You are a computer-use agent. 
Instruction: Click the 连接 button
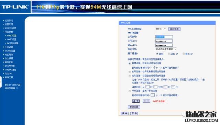[136, 101]
